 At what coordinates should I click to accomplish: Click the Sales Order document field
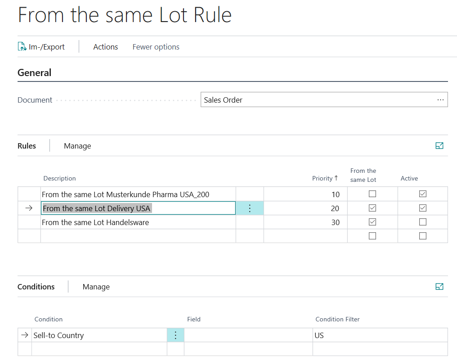[324, 100]
